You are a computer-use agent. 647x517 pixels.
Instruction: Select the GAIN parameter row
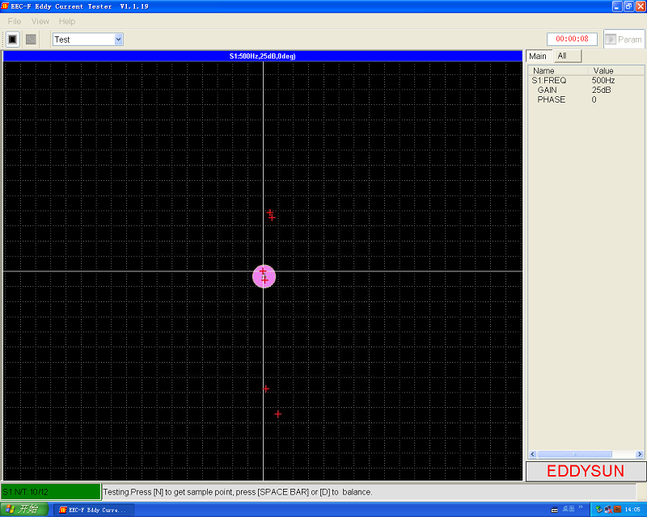point(586,90)
